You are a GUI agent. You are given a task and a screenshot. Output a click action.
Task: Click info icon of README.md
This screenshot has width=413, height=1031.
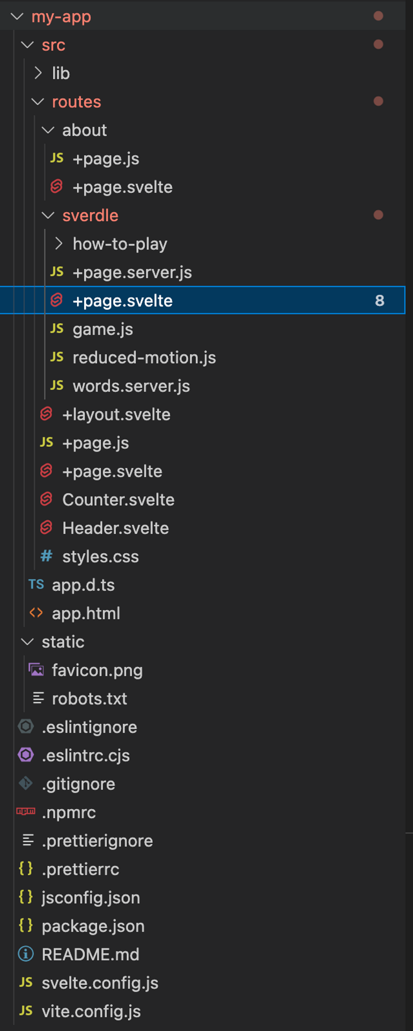point(26,954)
